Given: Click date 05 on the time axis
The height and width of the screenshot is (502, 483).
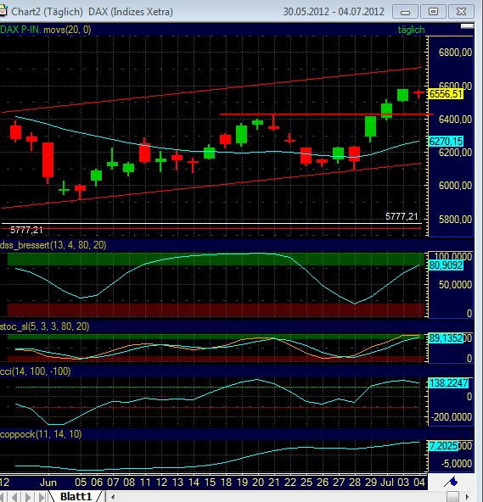Looking at the screenshot, I should click(x=81, y=482).
